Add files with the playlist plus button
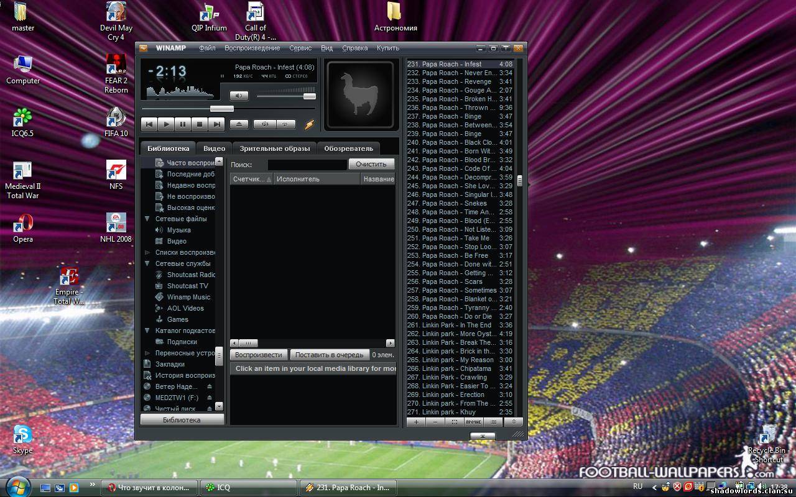Image resolution: width=796 pixels, height=497 pixels. tap(416, 422)
